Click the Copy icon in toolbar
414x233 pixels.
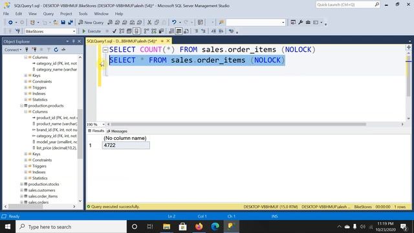click(x=157, y=23)
